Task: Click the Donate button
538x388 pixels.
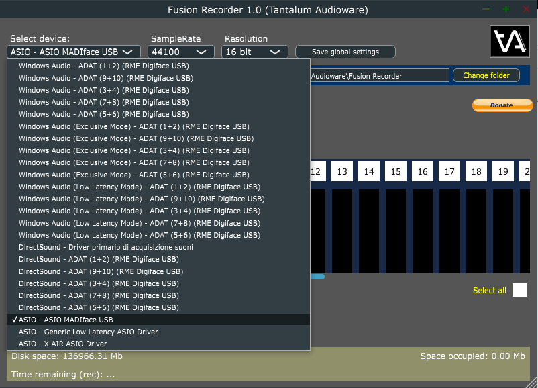Action: point(502,105)
